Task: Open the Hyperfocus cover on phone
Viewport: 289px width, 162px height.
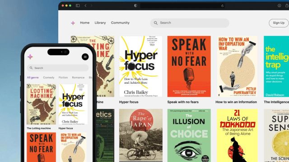Action: (x=73, y=104)
